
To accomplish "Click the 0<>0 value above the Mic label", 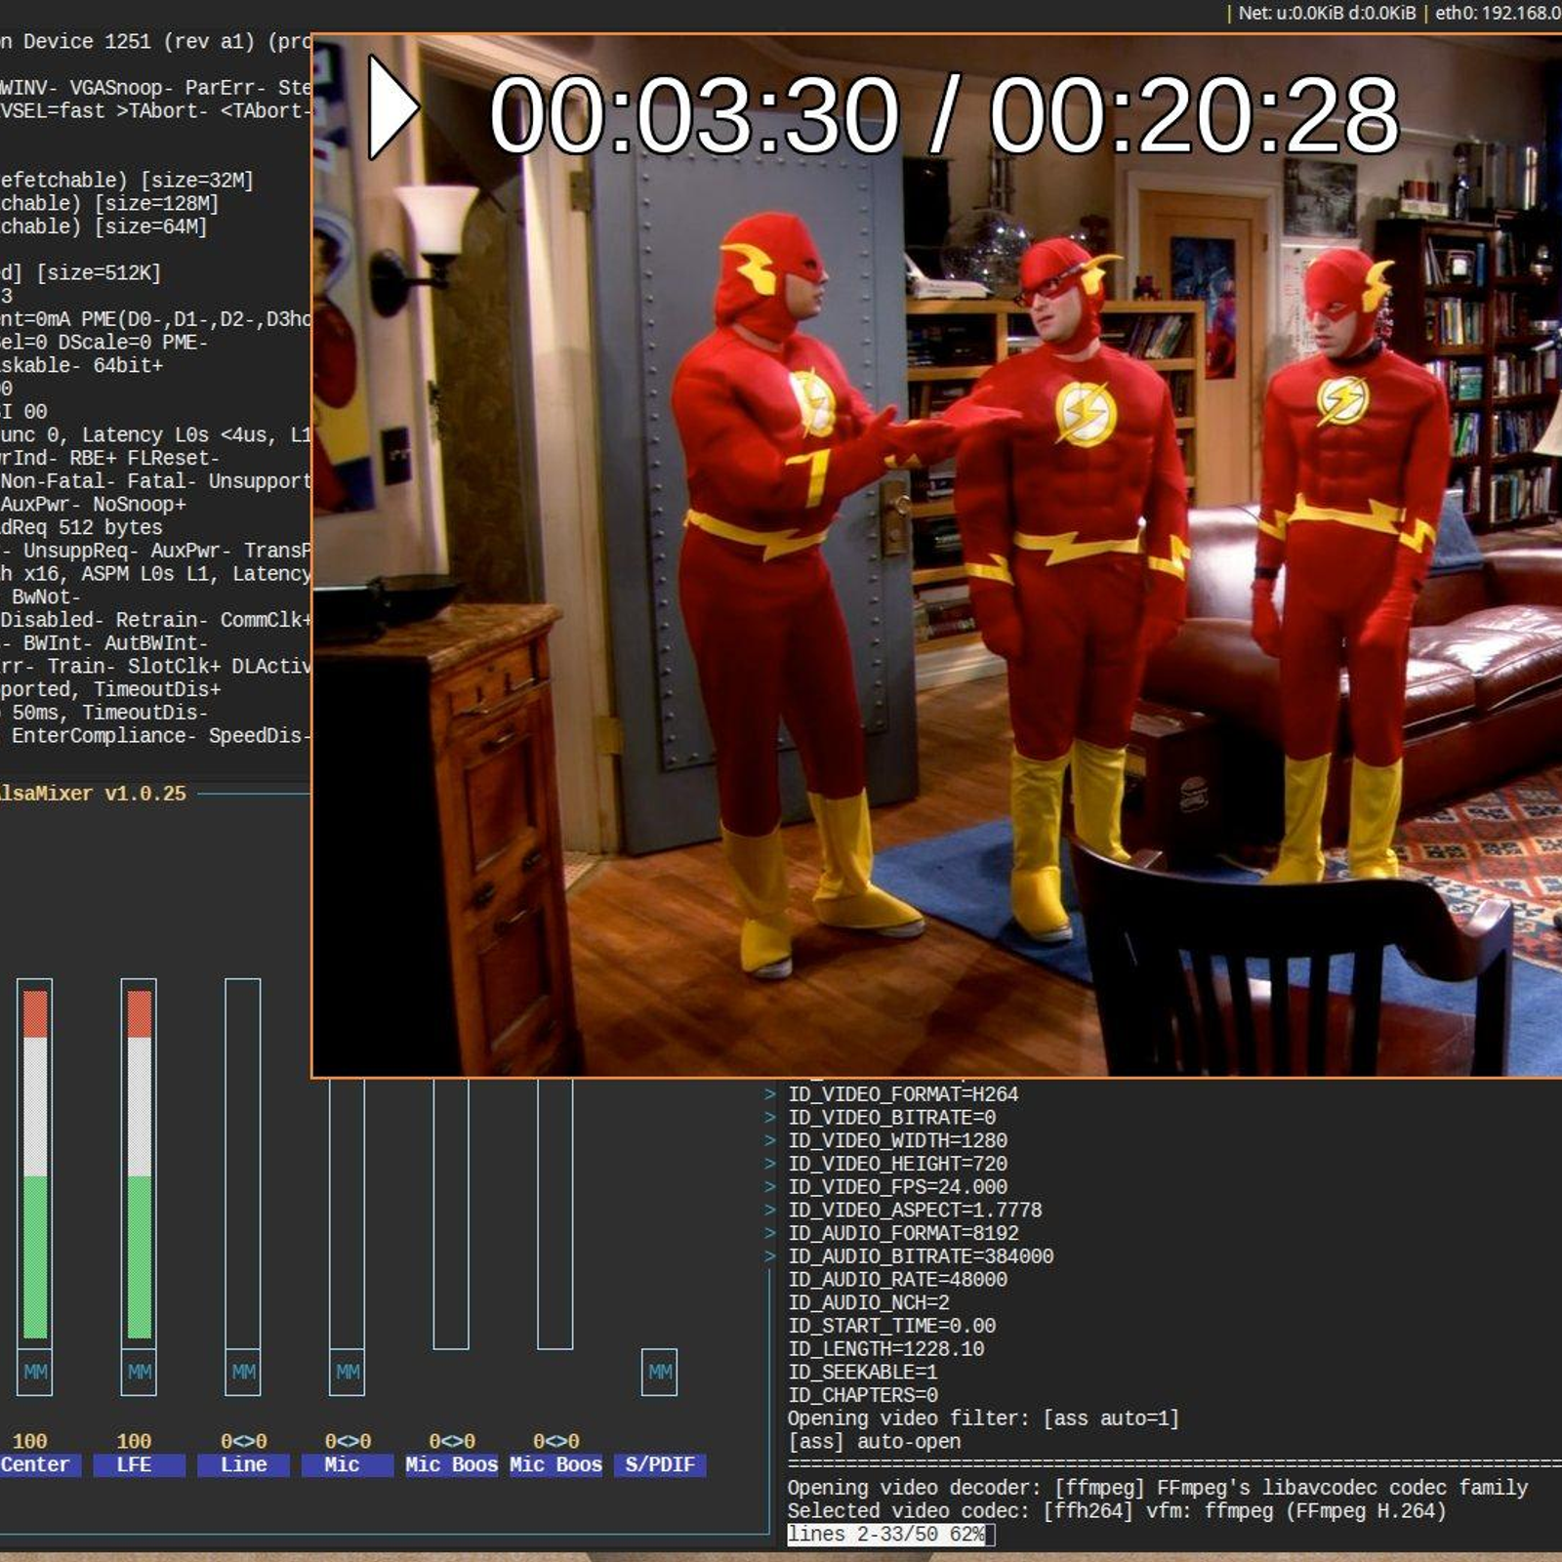I will pyautogui.click(x=348, y=1441).
